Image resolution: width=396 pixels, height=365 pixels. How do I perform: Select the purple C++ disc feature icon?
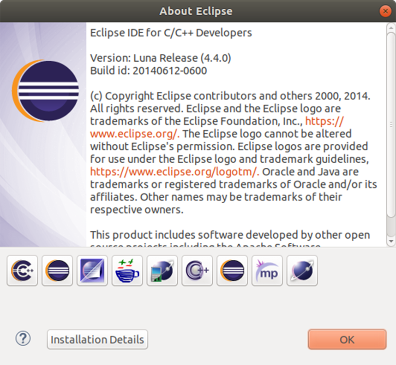[x=197, y=271]
